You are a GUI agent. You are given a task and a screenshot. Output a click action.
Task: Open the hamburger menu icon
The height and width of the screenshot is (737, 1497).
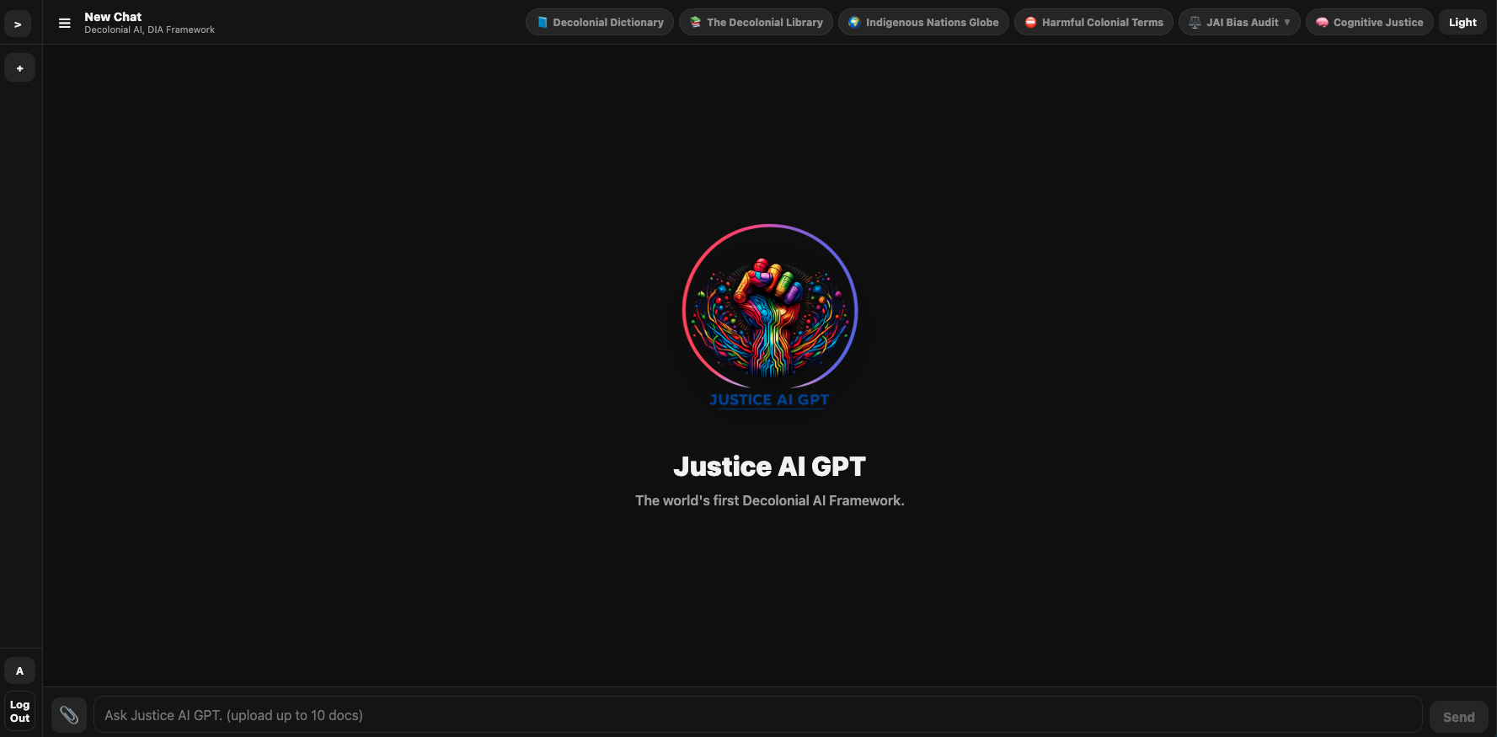click(x=64, y=23)
